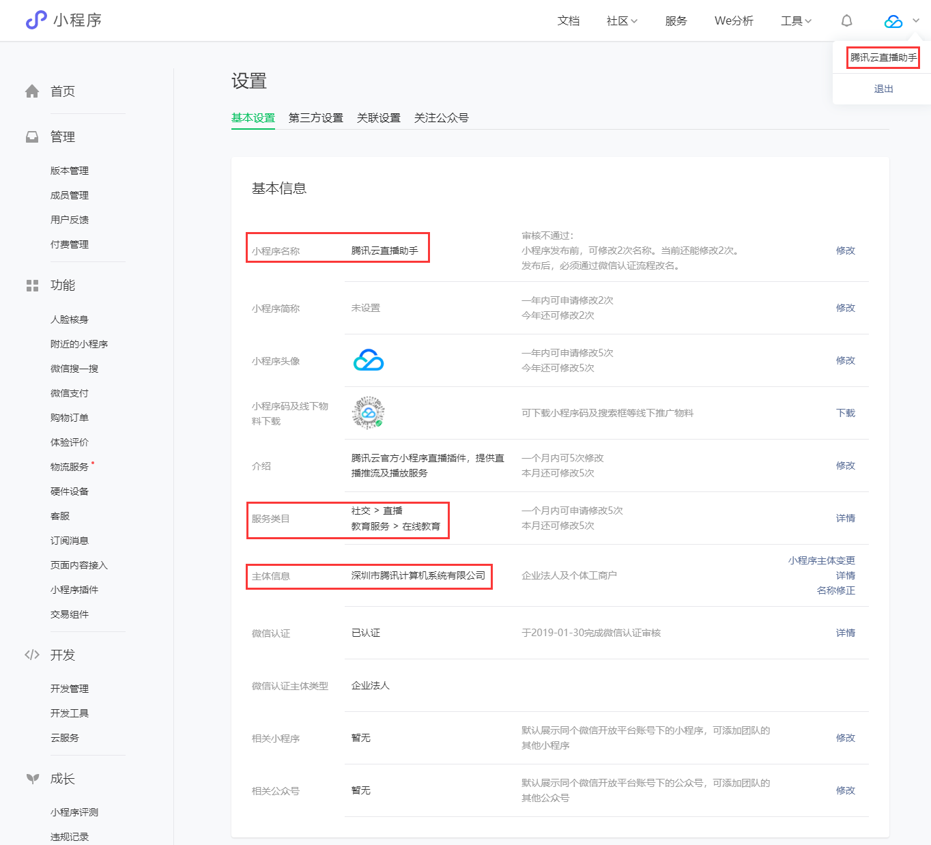Open 成员管理 in sidebar
Image resolution: width=931 pixels, height=845 pixels.
(x=70, y=195)
